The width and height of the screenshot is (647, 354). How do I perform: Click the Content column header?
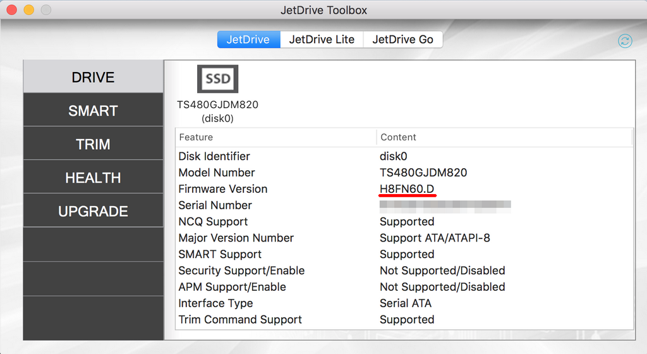pos(504,137)
